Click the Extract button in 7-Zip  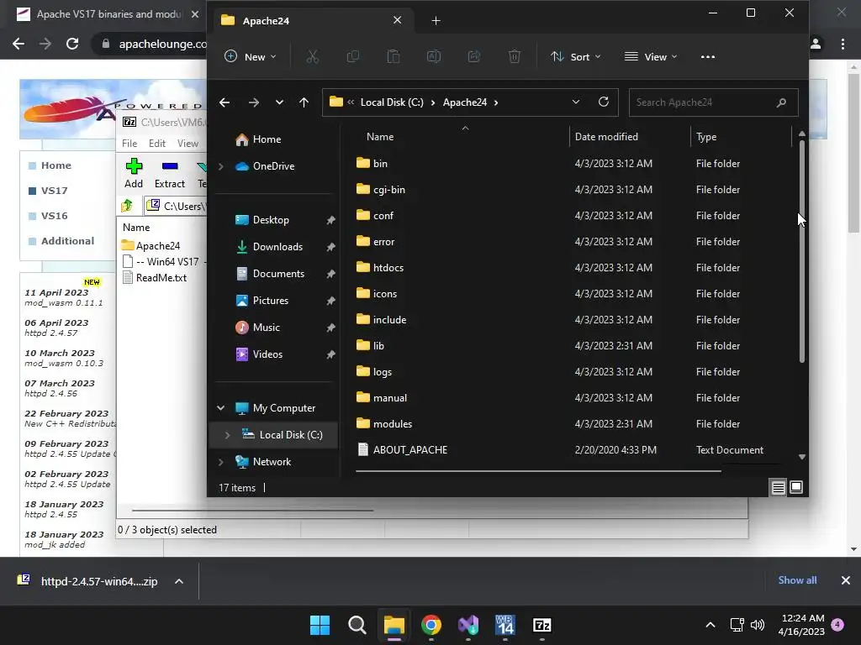point(170,174)
